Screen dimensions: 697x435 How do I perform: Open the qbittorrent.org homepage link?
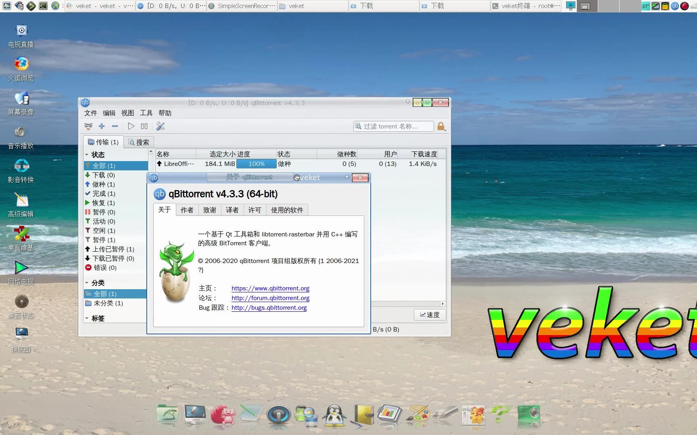270,288
